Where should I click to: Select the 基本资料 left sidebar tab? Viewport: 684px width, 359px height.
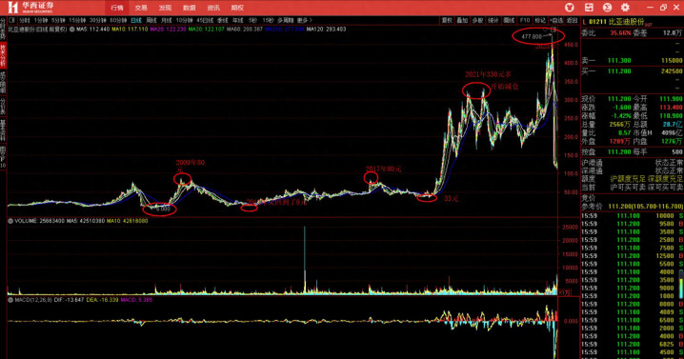click(3, 130)
